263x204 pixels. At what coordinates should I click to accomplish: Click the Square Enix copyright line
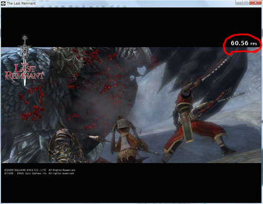[40, 170]
